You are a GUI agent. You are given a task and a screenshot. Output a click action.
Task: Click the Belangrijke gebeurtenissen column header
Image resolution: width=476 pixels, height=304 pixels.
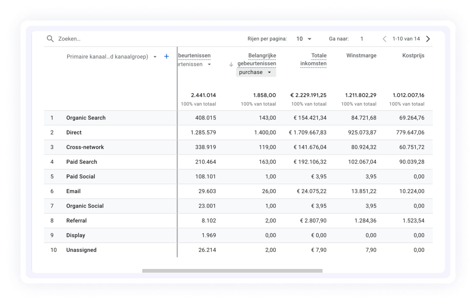257,59
